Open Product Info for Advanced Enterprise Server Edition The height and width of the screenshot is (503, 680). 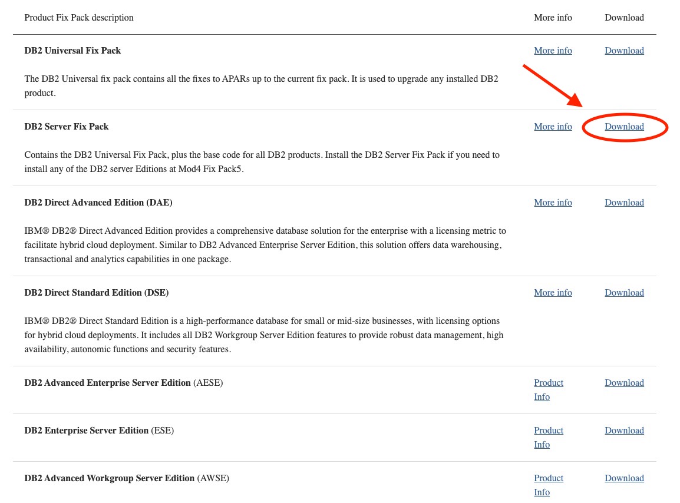pos(549,390)
